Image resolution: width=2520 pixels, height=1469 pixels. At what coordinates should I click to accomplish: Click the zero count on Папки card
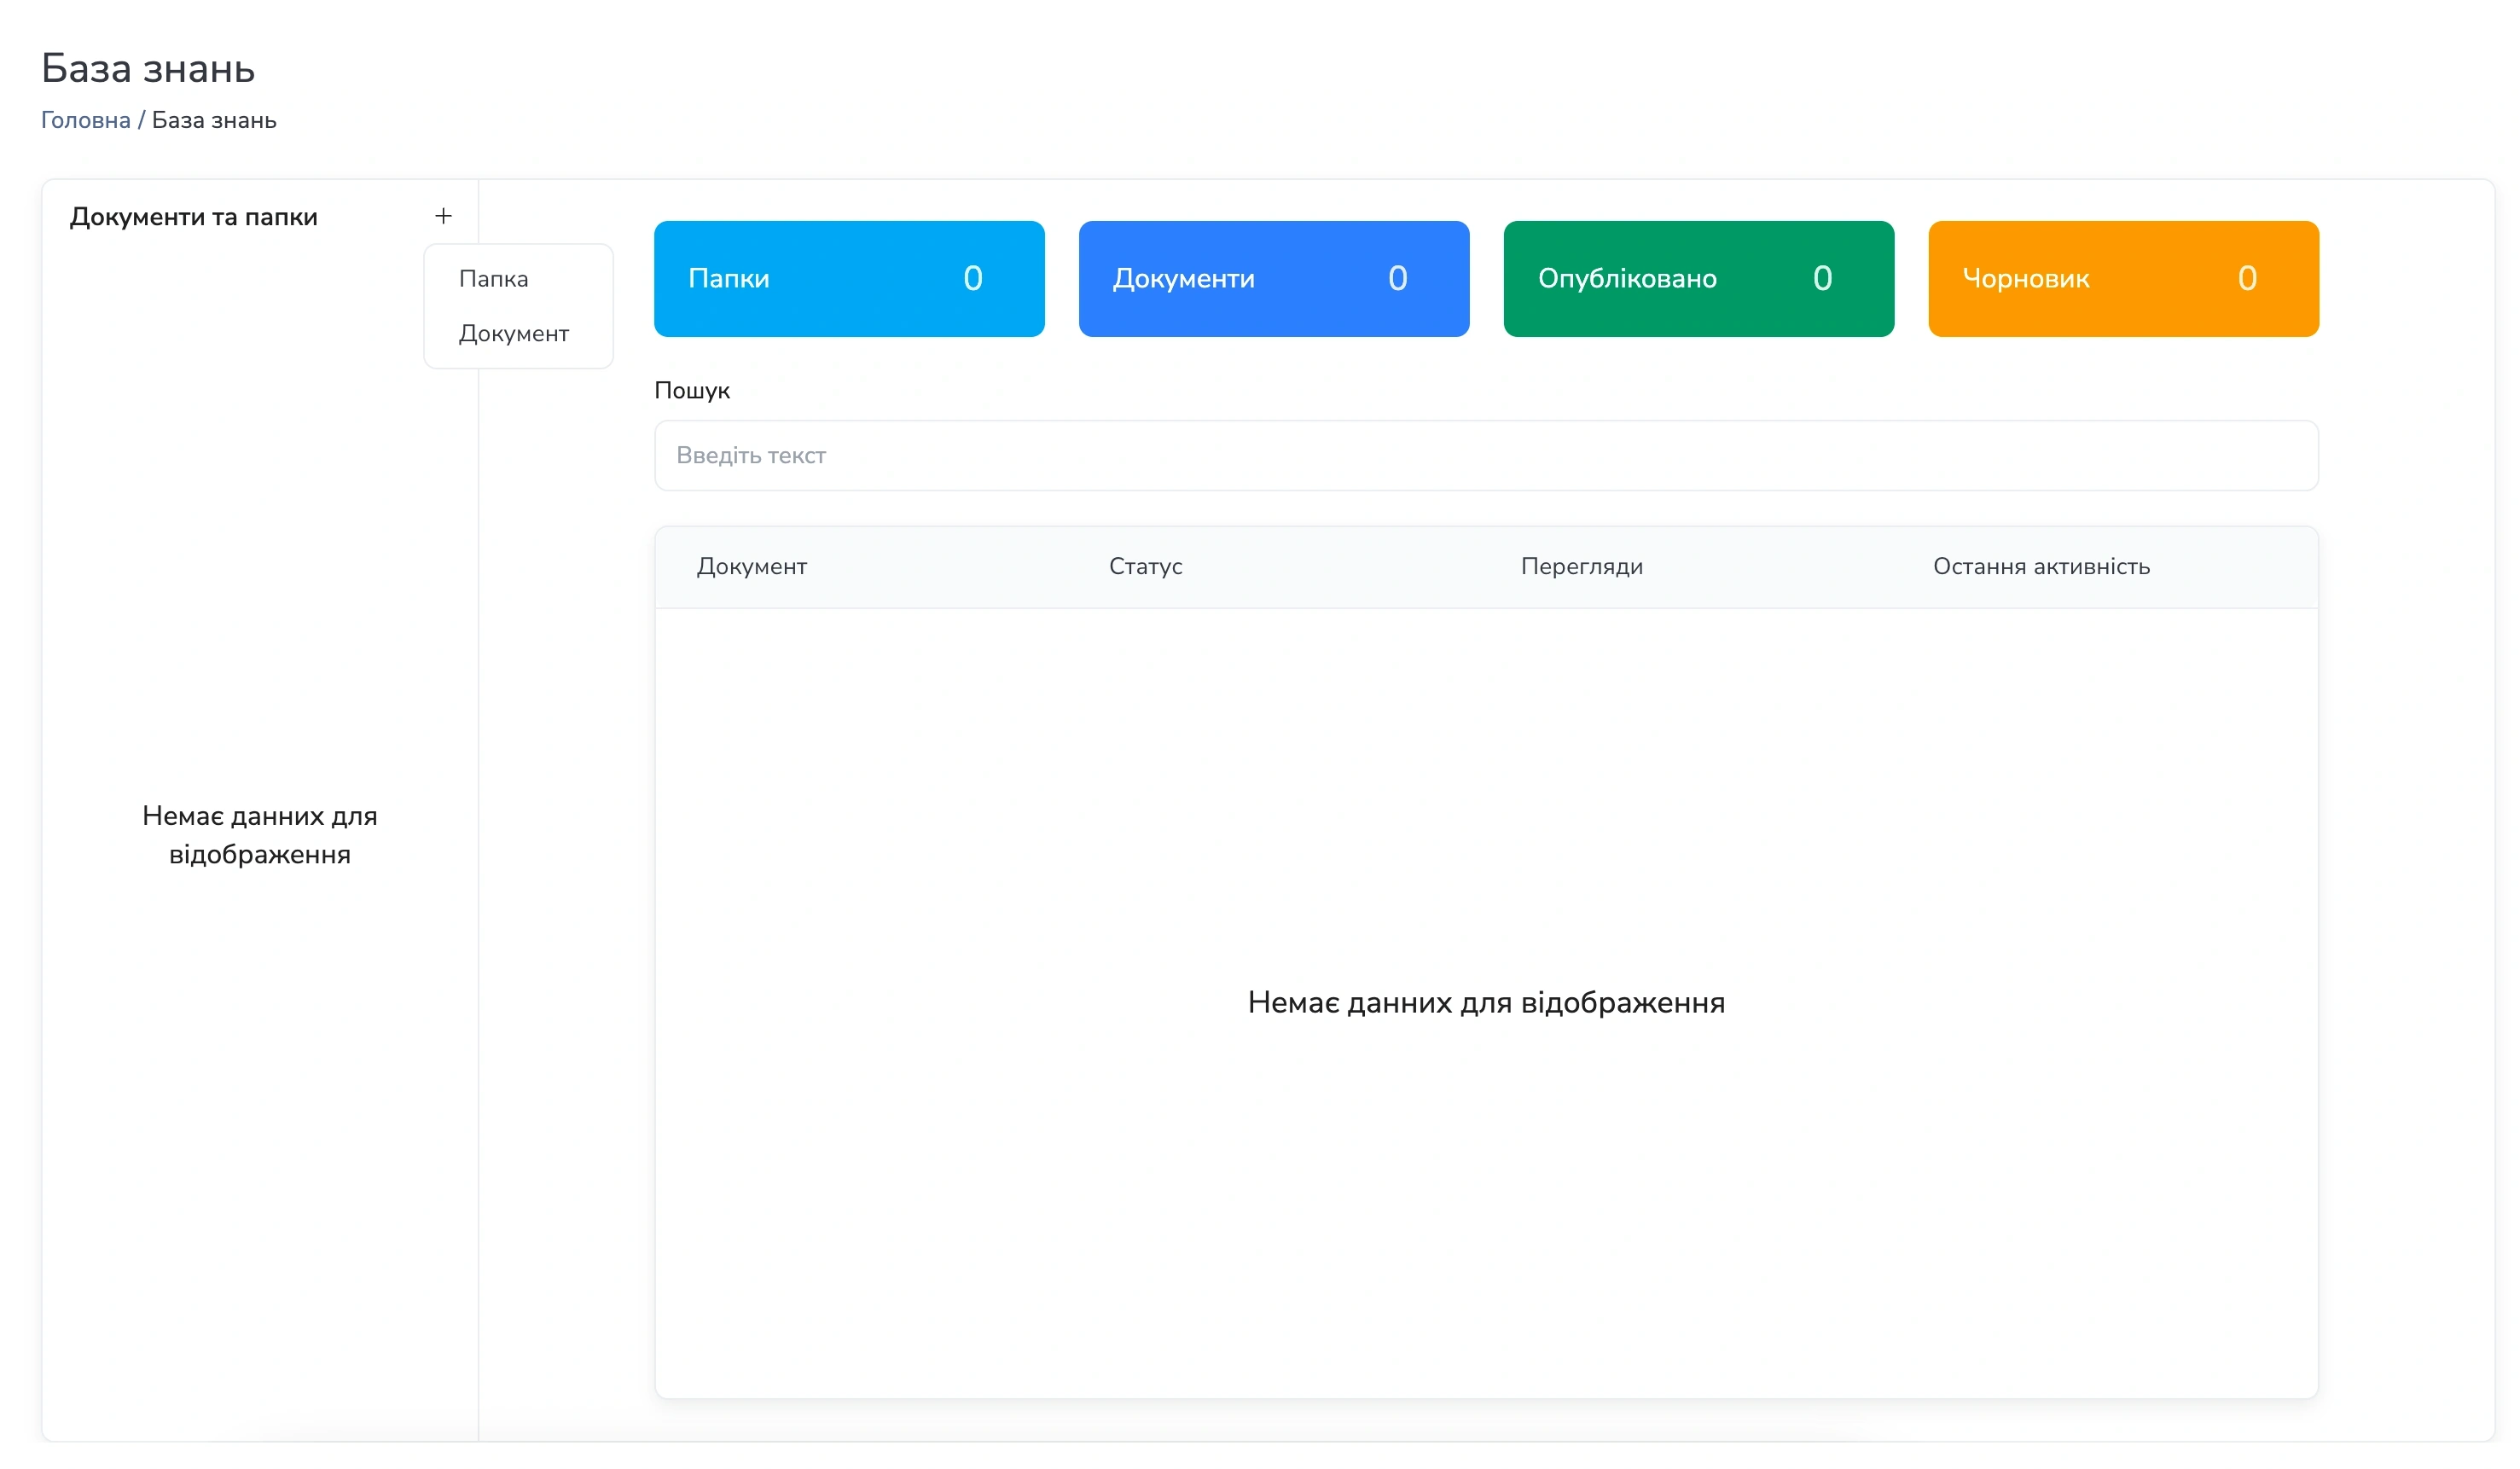coord(972,279)
